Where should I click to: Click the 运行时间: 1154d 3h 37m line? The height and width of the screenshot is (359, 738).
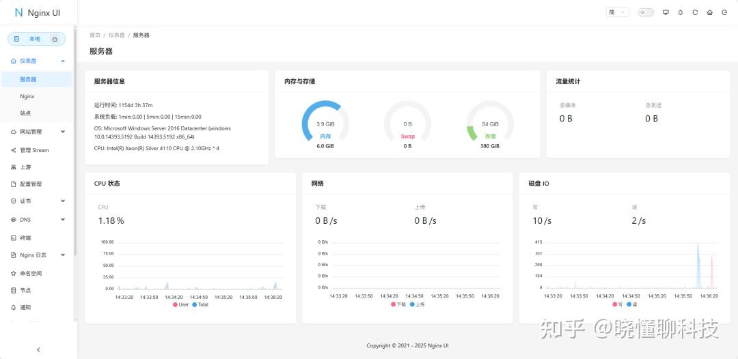pos(123,105)
